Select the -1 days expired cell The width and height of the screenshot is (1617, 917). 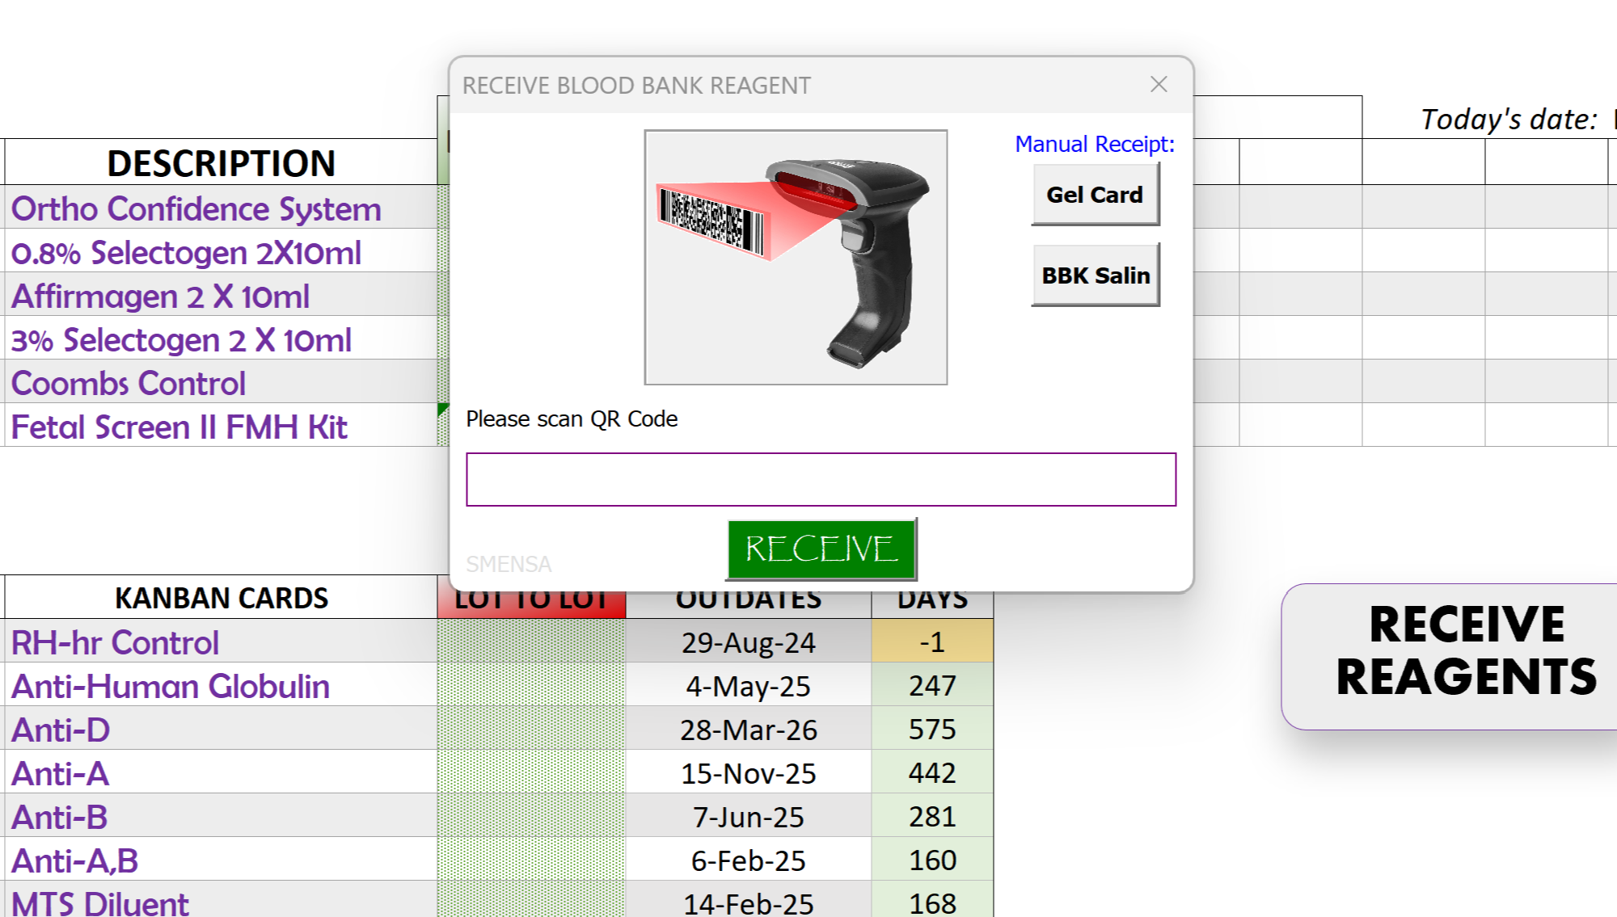[931, 642]
